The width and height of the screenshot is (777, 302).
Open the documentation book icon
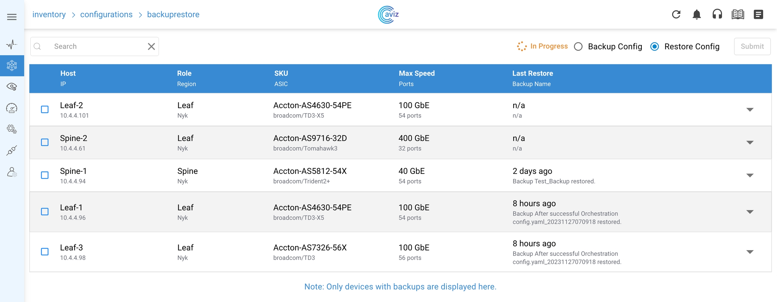pos(738,14)
